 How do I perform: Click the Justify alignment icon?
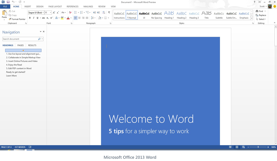87,18
